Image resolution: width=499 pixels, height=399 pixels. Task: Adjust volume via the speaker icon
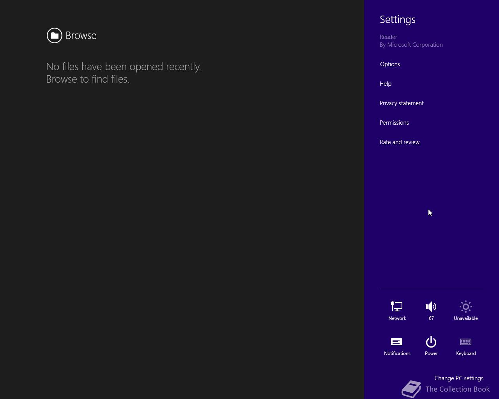[431, 307]
